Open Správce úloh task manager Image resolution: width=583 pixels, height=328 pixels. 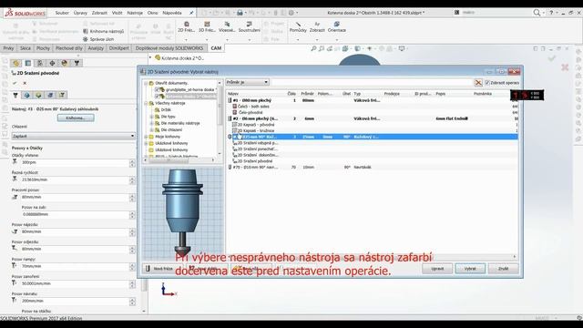coord(98,39)
